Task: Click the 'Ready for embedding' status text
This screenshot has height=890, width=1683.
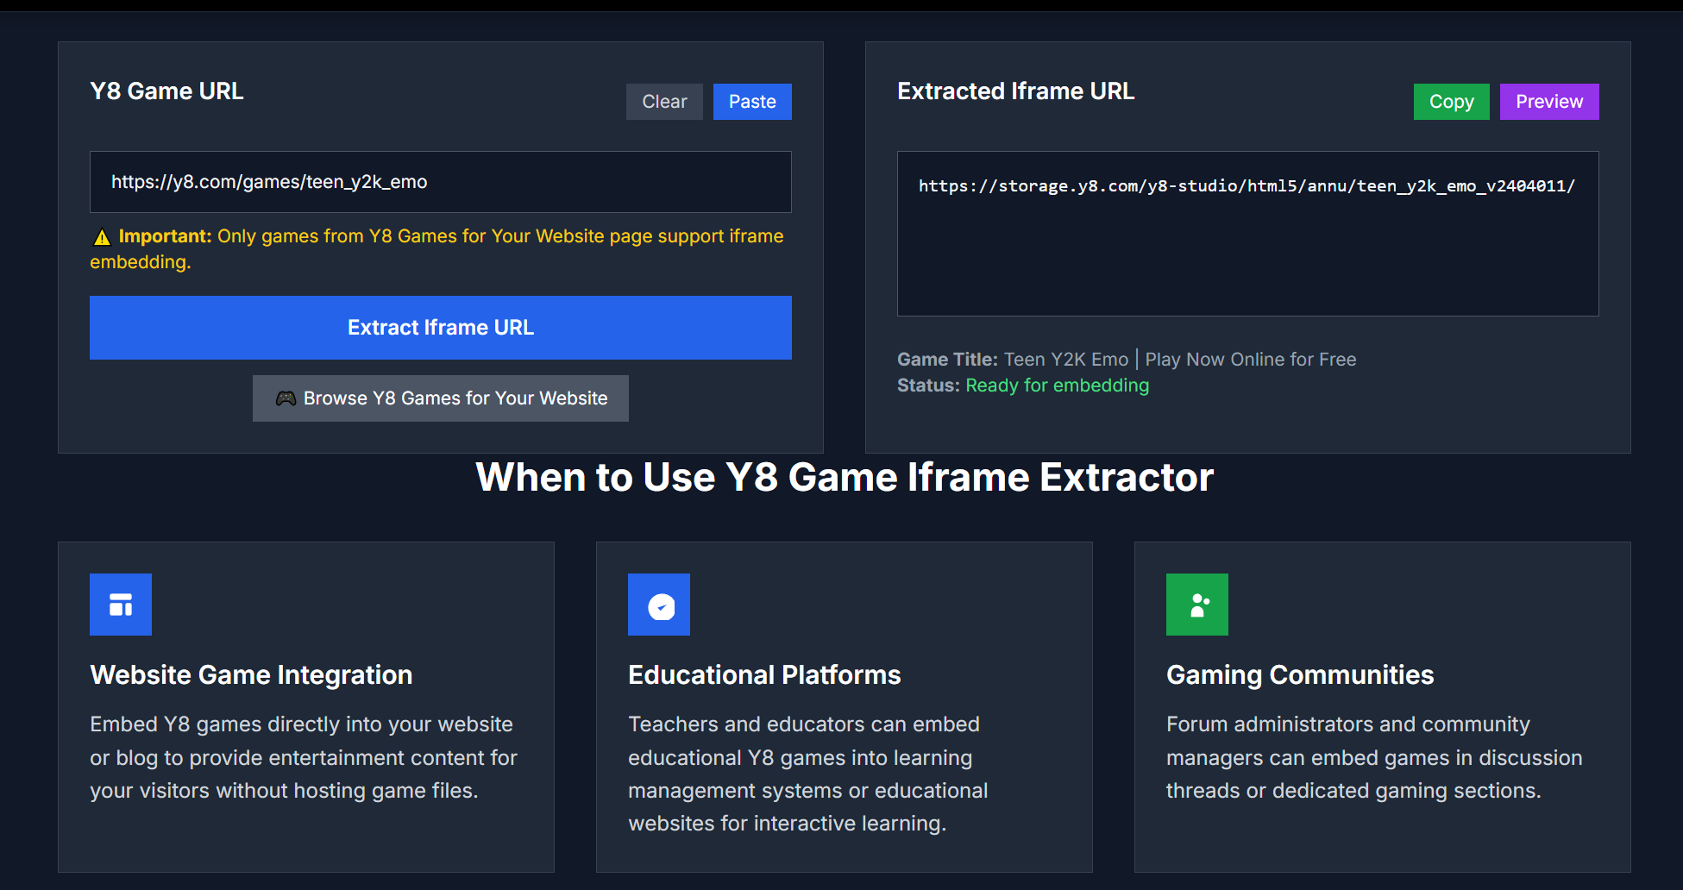Action: 1057,385
